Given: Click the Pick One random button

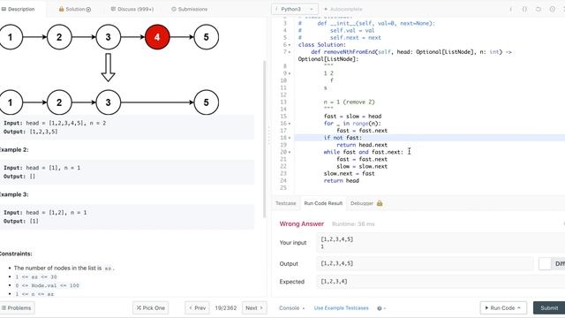Looking at the screenshot, I should [151, 308].
